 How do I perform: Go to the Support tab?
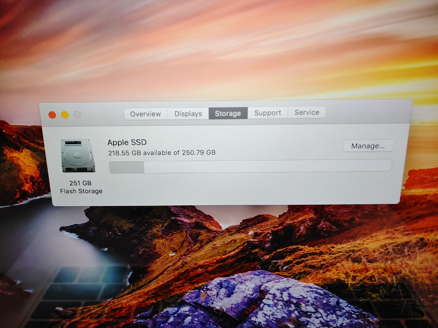[x=267, y=113]
